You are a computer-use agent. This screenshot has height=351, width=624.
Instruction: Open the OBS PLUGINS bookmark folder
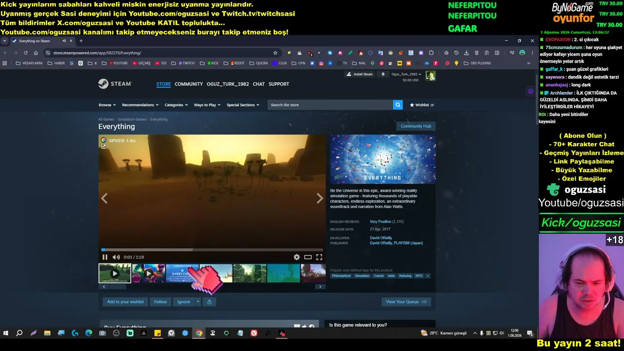point(477,63)
